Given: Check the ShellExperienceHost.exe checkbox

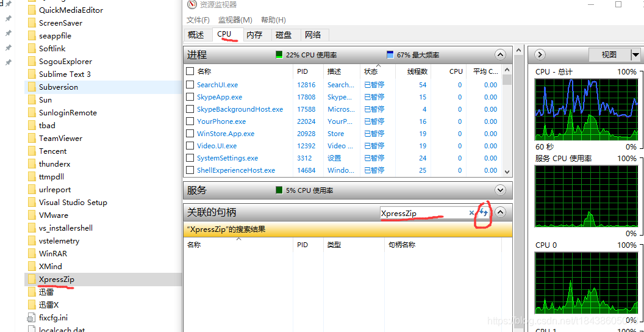Looking at the screenshot, I should coord(190,170).
